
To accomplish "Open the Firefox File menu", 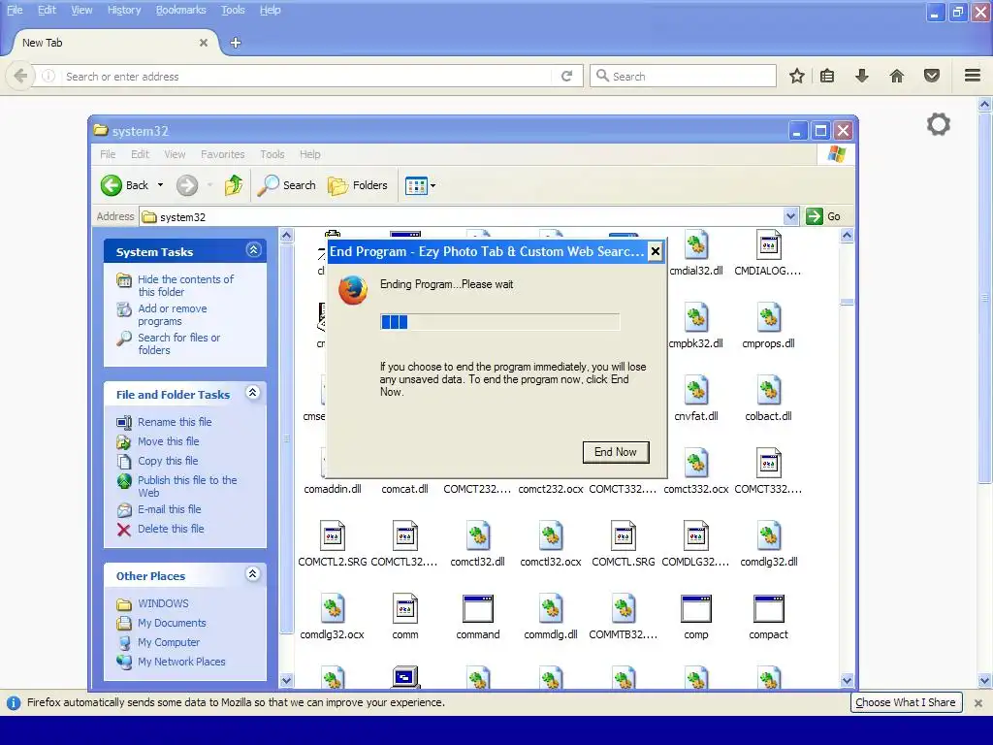I will click(15, 10).
